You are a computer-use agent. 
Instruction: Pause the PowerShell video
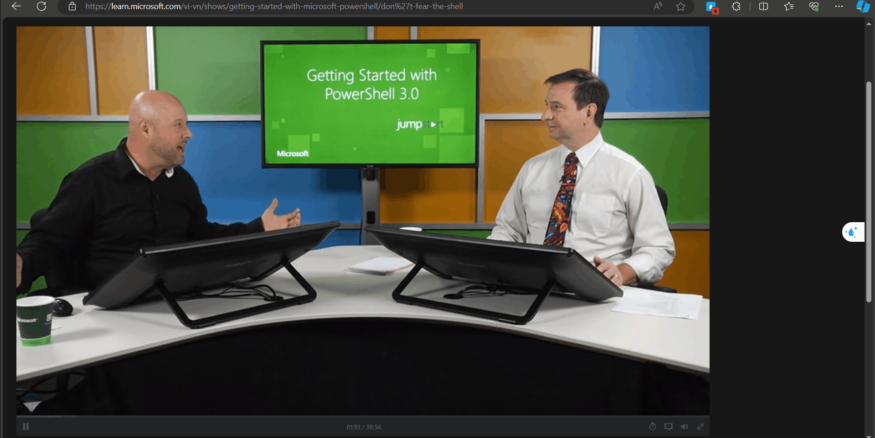(26, 427)
